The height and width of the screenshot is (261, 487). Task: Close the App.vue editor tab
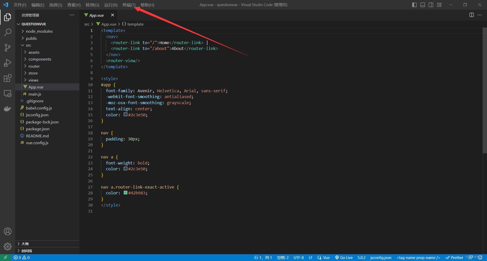coord(113,15)
